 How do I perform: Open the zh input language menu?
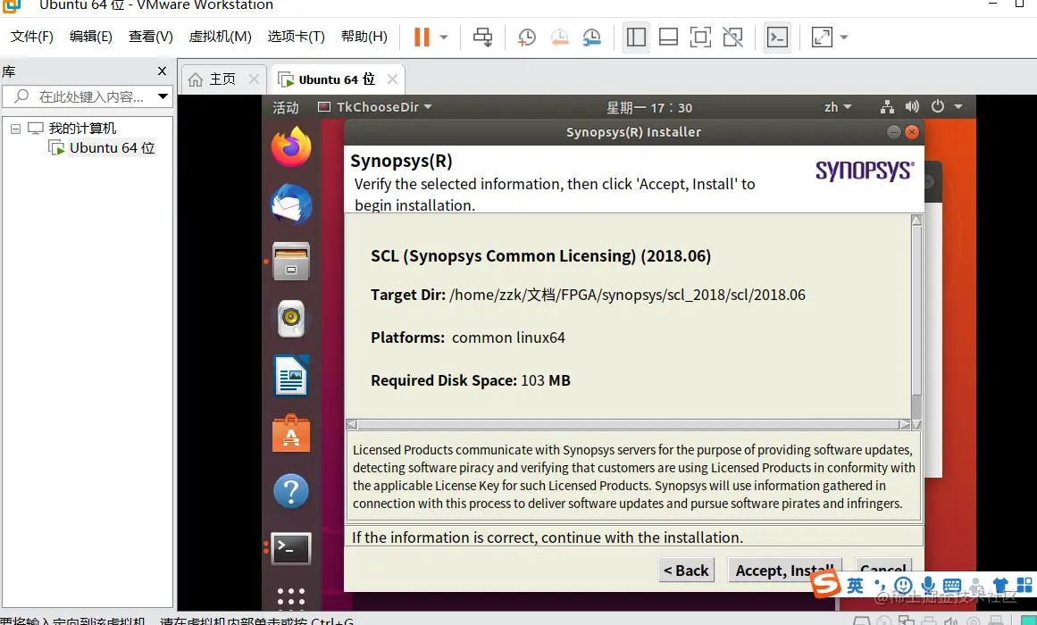[x=837, y=107]
